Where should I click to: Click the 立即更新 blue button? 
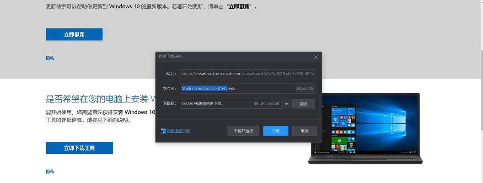click(x=74, y=35)
